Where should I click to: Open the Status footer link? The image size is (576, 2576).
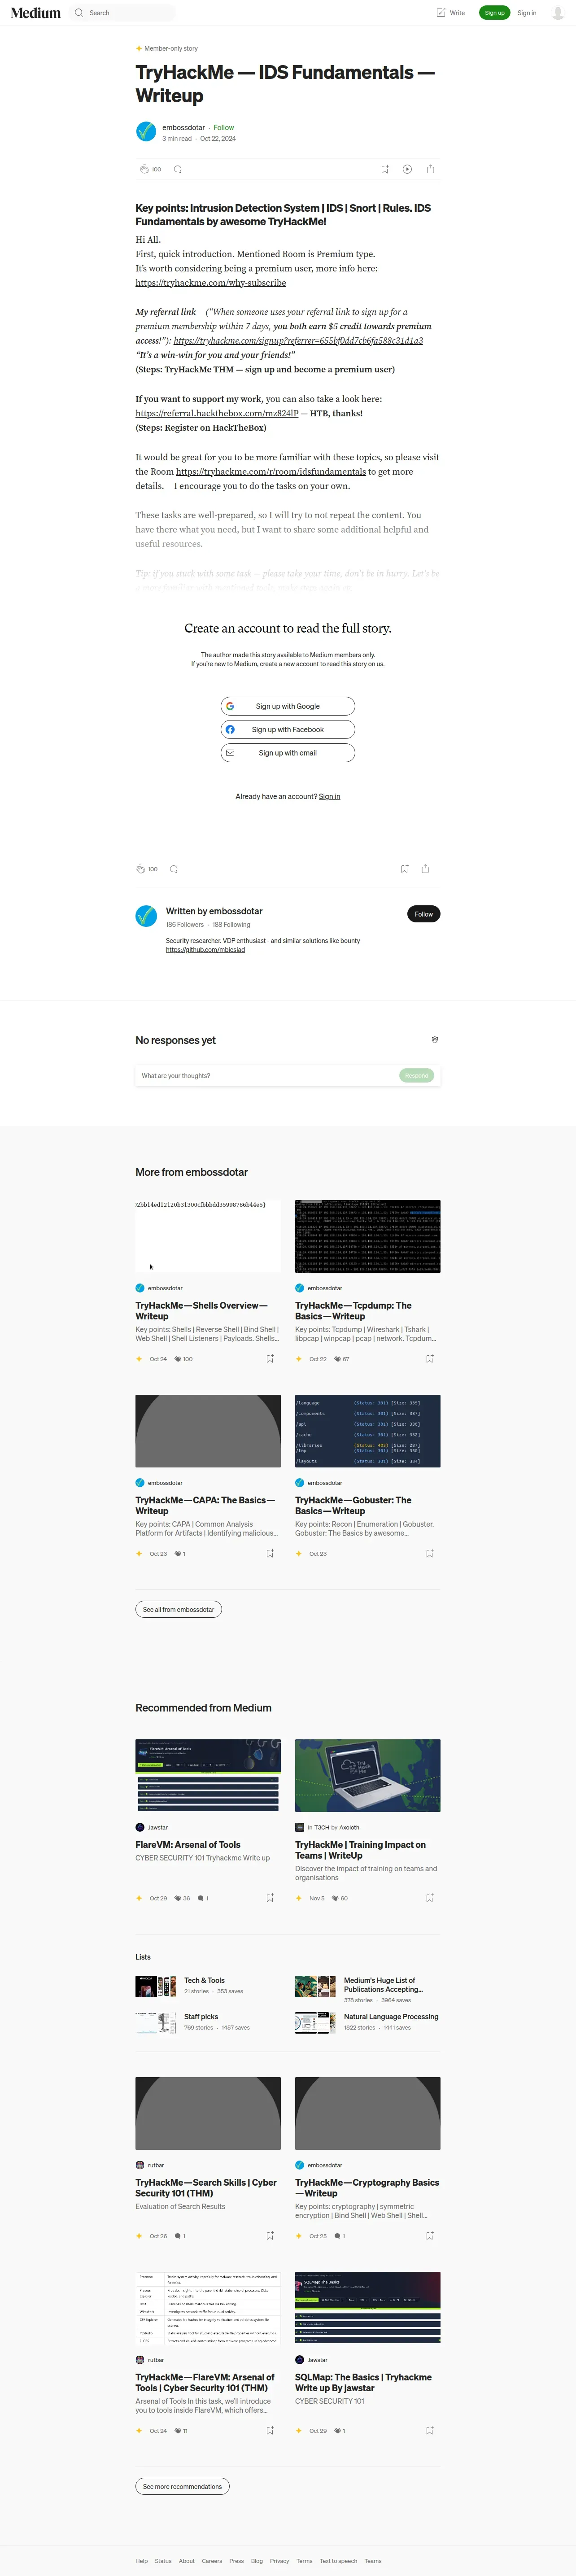coord(163,2562)
